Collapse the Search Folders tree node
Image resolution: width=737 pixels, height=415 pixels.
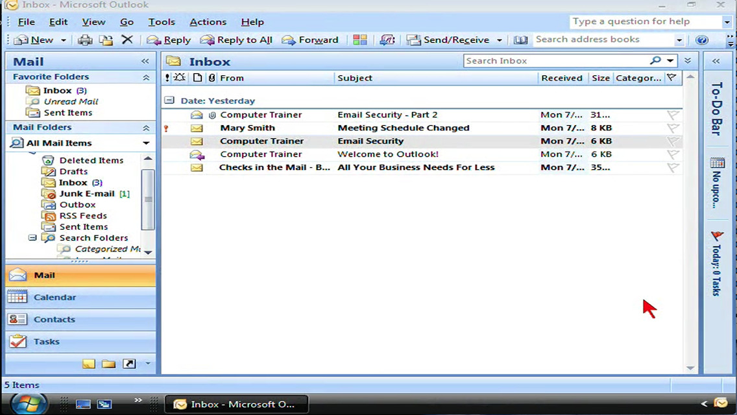click(x=32, y=238)
